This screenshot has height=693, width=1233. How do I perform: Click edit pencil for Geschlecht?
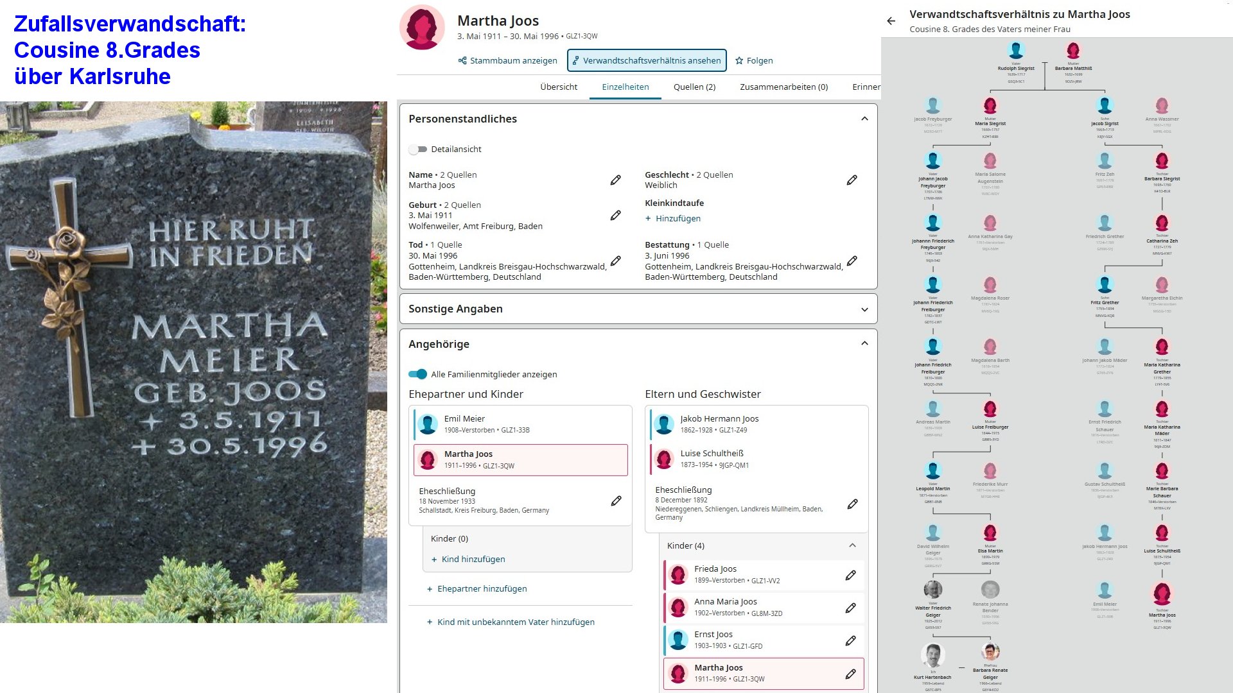pos(852,180)
